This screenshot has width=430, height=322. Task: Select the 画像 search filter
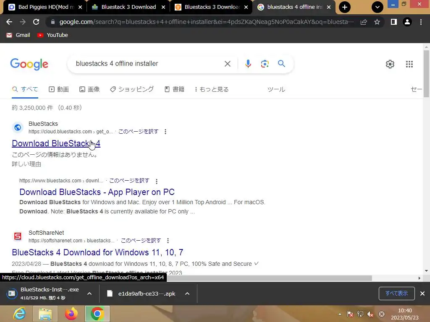click(x=89, y=89)
